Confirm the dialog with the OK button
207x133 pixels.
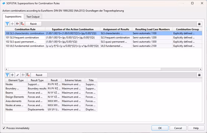(160, 128)
